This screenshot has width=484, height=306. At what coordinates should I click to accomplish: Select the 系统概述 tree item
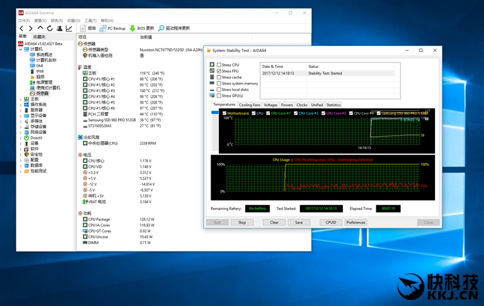44,55
